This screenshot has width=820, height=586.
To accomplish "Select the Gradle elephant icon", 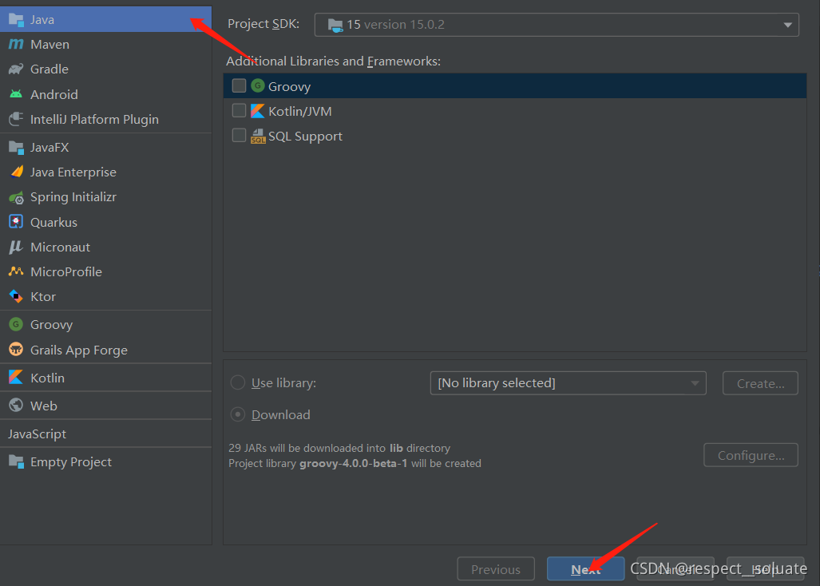I will pos(16,69).
